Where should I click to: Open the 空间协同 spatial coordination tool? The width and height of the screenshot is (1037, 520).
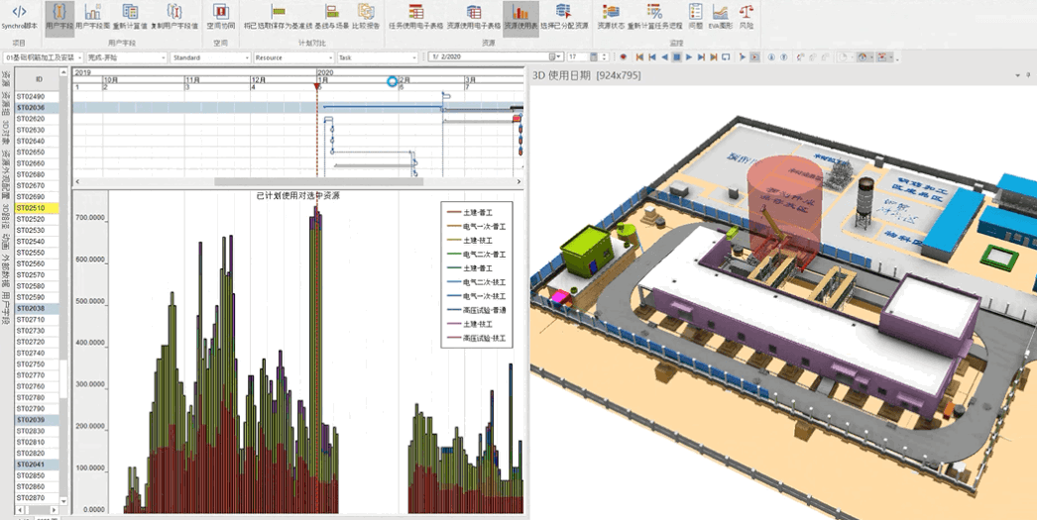coord(220,18)
